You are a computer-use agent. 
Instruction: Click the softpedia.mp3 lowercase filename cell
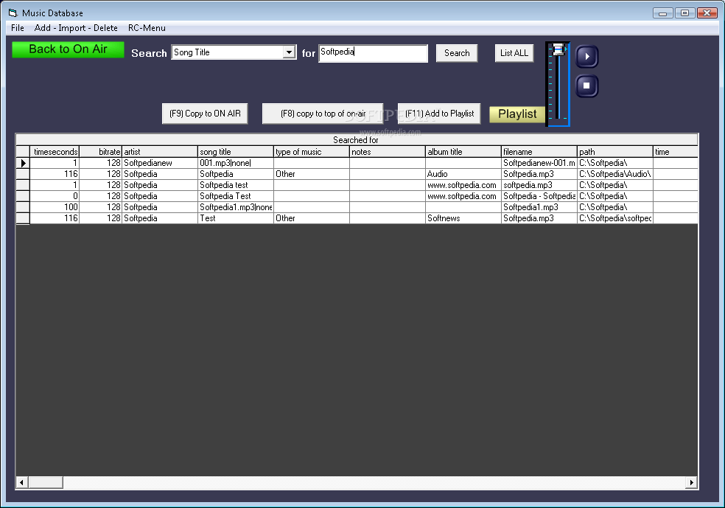pyautogui.click(x=539, y=185)
